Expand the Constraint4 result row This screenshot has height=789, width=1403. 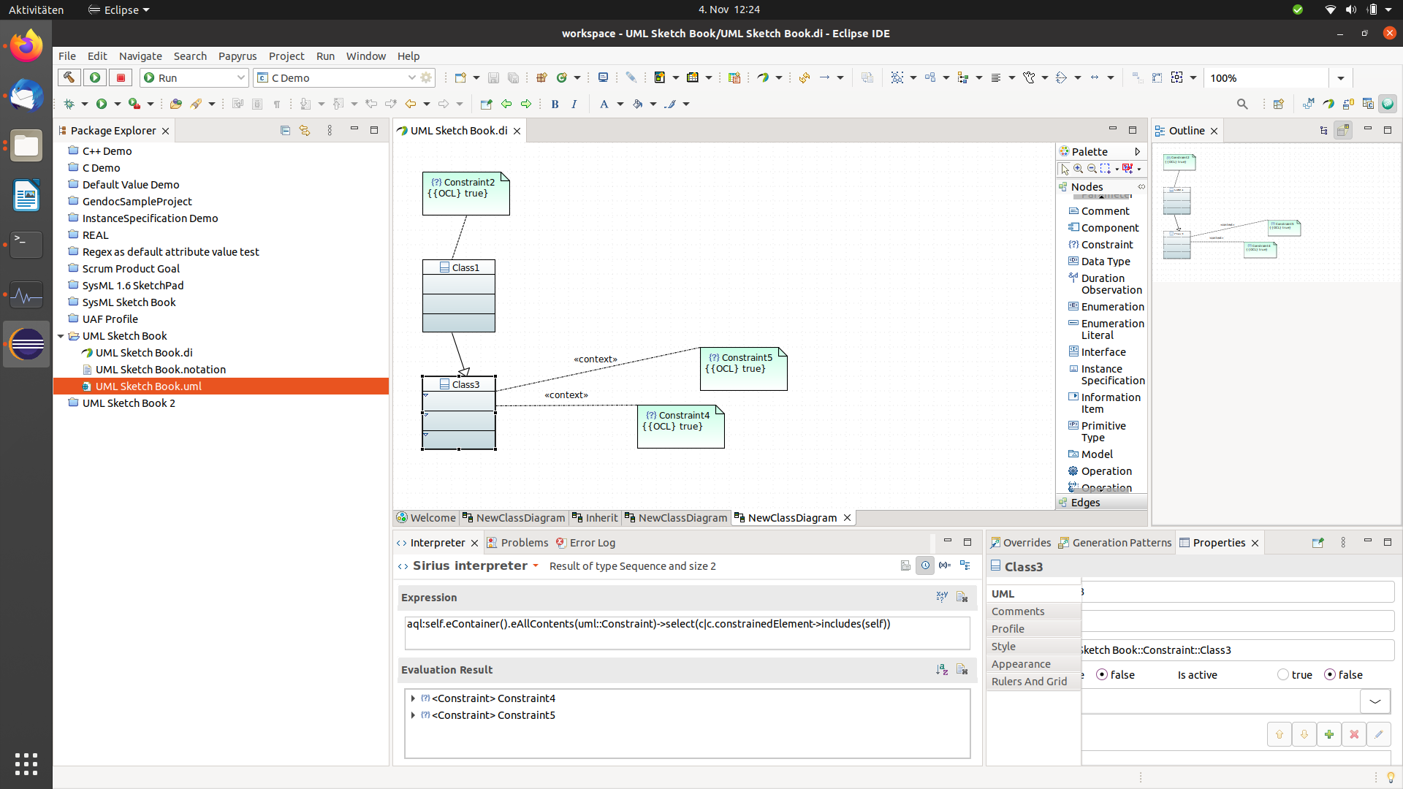pos(413,698)
